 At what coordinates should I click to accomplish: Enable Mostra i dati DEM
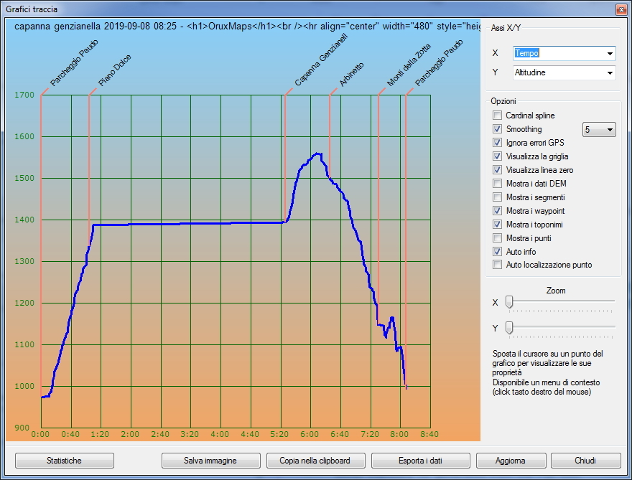tap(497, 184)
